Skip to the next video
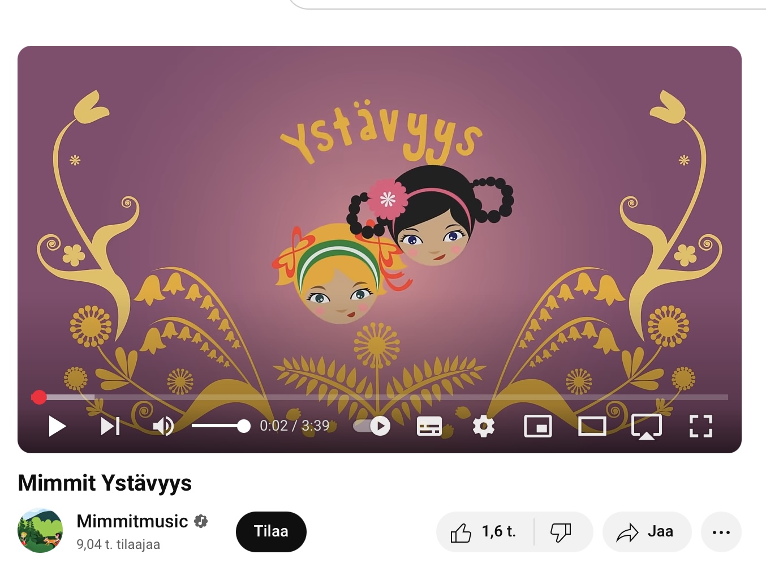 (x=110, y=426)
